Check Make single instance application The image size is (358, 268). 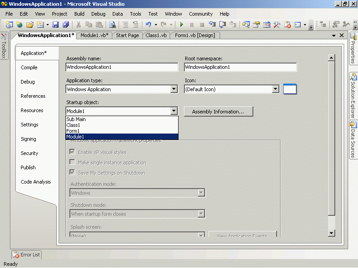coord(72,163)
